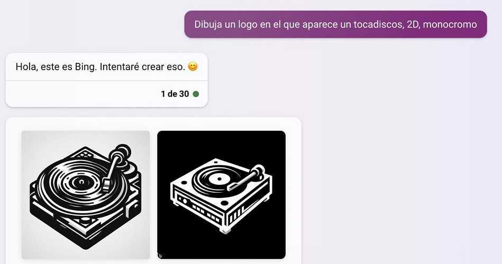Click the '2D' text in the prompt

tap(413, 24)
